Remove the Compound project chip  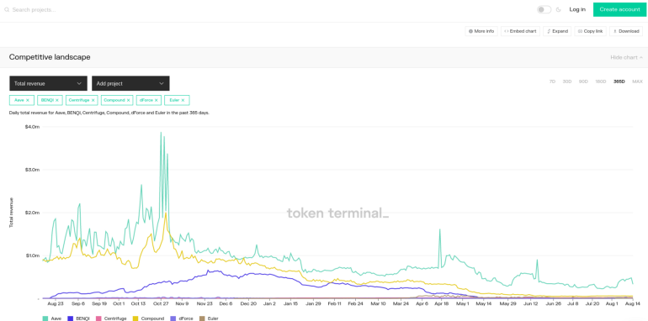(x=129, y=100)
